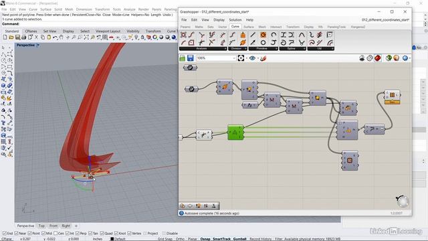Viewport: 428px width, 241px height.
Task: Toggle Gumball in status bar
Action: 240,239
